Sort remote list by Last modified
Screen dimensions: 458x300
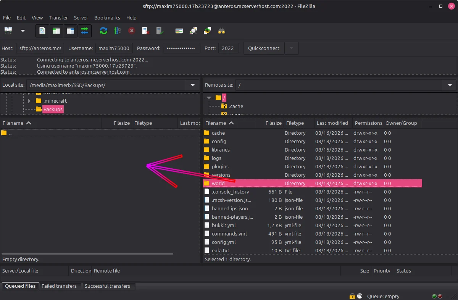click(x=333, y=123)
